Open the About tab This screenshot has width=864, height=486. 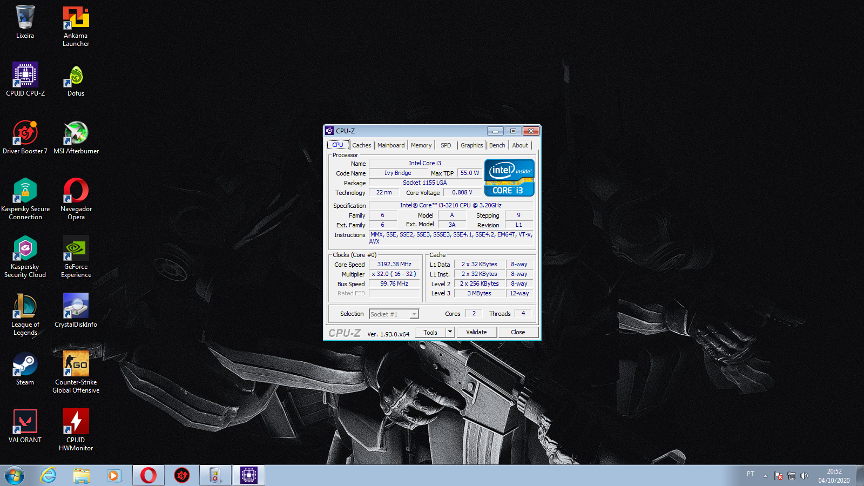(x=520, y=145)
